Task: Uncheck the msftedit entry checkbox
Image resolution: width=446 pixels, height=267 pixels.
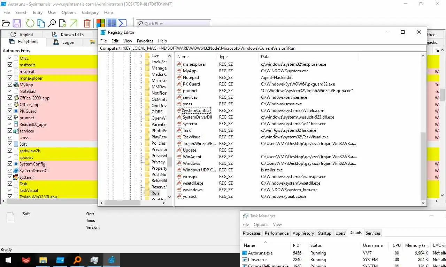Action: tap(10, 65)
